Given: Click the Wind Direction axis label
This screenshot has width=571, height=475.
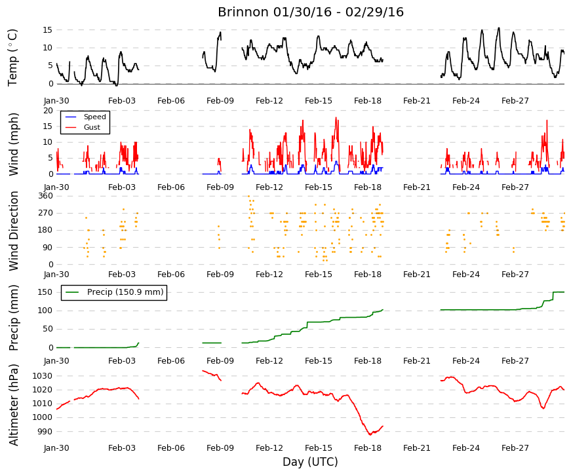Looking at the screenshot, I should click(x=14, y=231).
